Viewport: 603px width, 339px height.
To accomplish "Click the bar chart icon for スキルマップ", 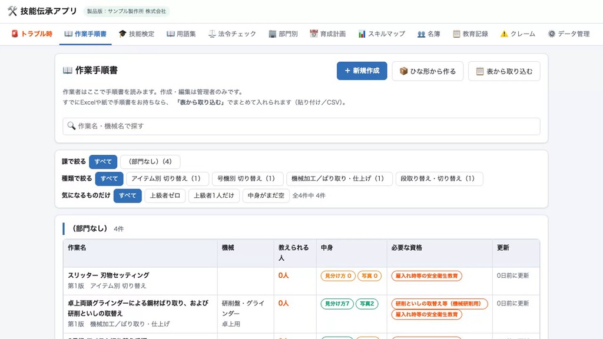I will tap(362, 34).
